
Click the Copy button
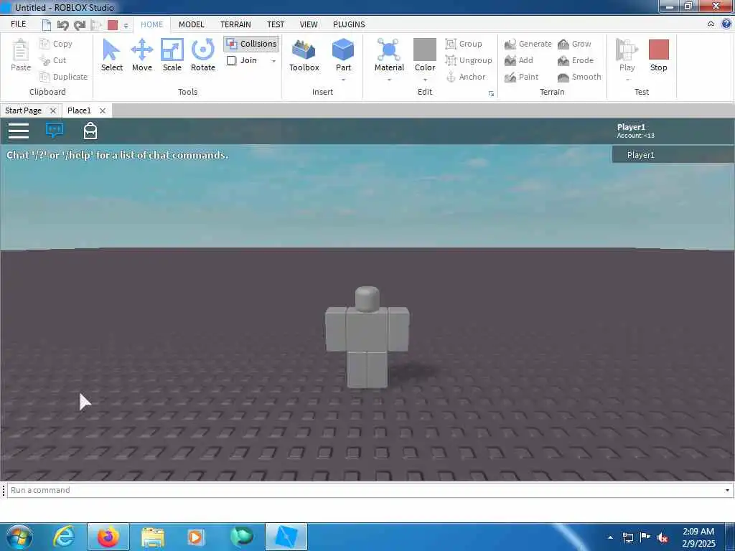click(x=56, y=44)
